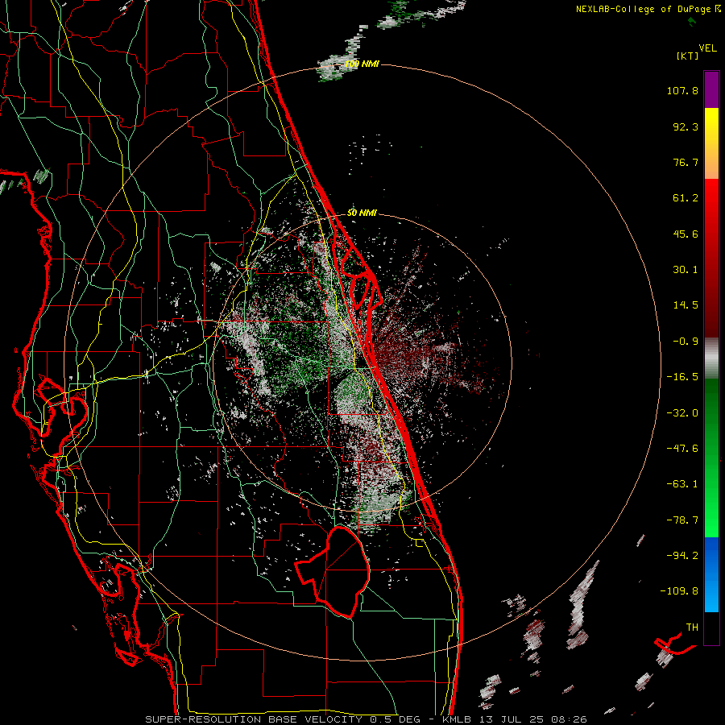Screen dimensions: 725x725
Task: Click the 45.6 velocity scale value
Action: click(686, 234)
